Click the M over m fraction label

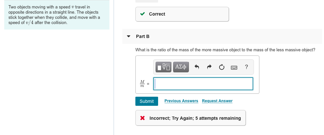point(142,84)
